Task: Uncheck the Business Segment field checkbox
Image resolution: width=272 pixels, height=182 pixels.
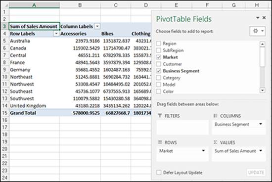Action: coord(159,71)
